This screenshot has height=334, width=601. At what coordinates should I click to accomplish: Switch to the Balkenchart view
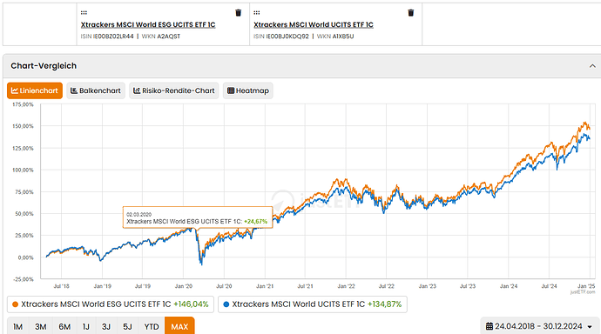click(x=96, y=90)
